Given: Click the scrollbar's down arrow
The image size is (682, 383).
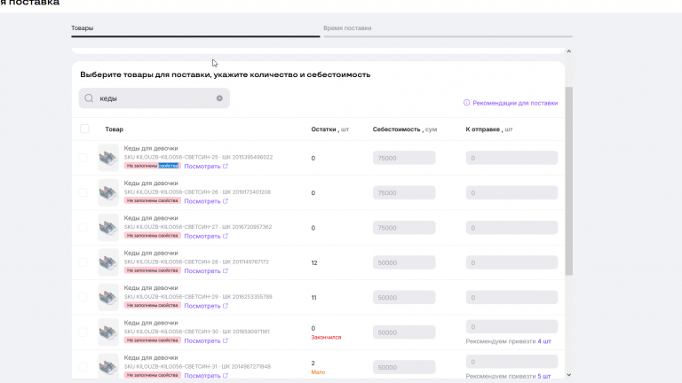Looking at the screenshot, I should click(x=568, y=375).
